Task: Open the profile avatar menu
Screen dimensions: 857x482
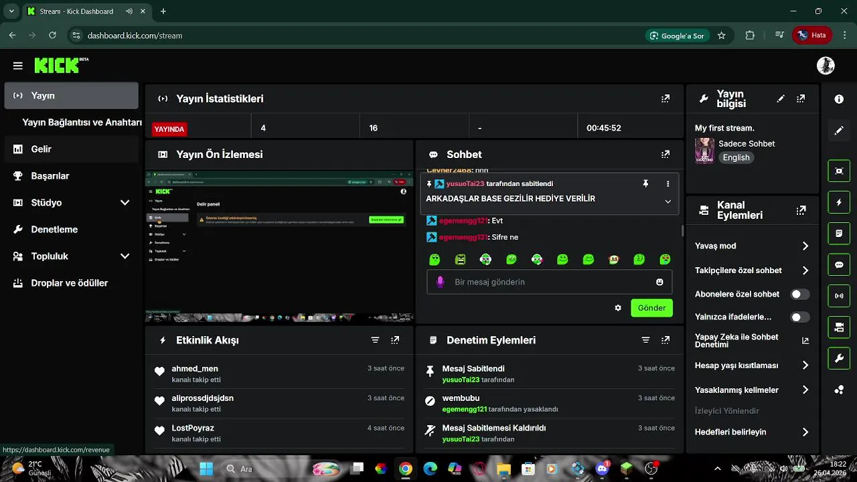Action: (826, 66)
